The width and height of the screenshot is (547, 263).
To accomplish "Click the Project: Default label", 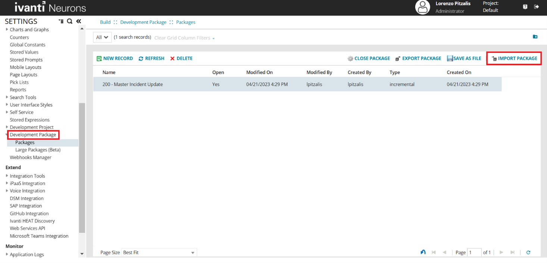I will (x=491, y=7).
